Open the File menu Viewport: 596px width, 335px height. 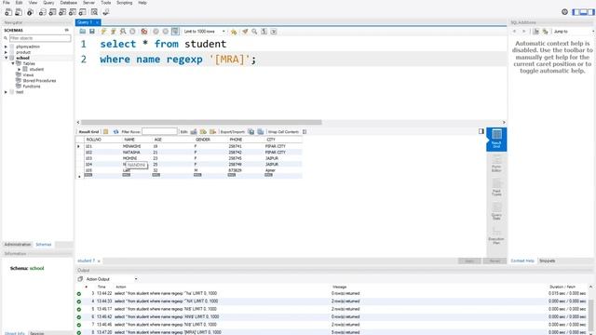click(7, 3)
